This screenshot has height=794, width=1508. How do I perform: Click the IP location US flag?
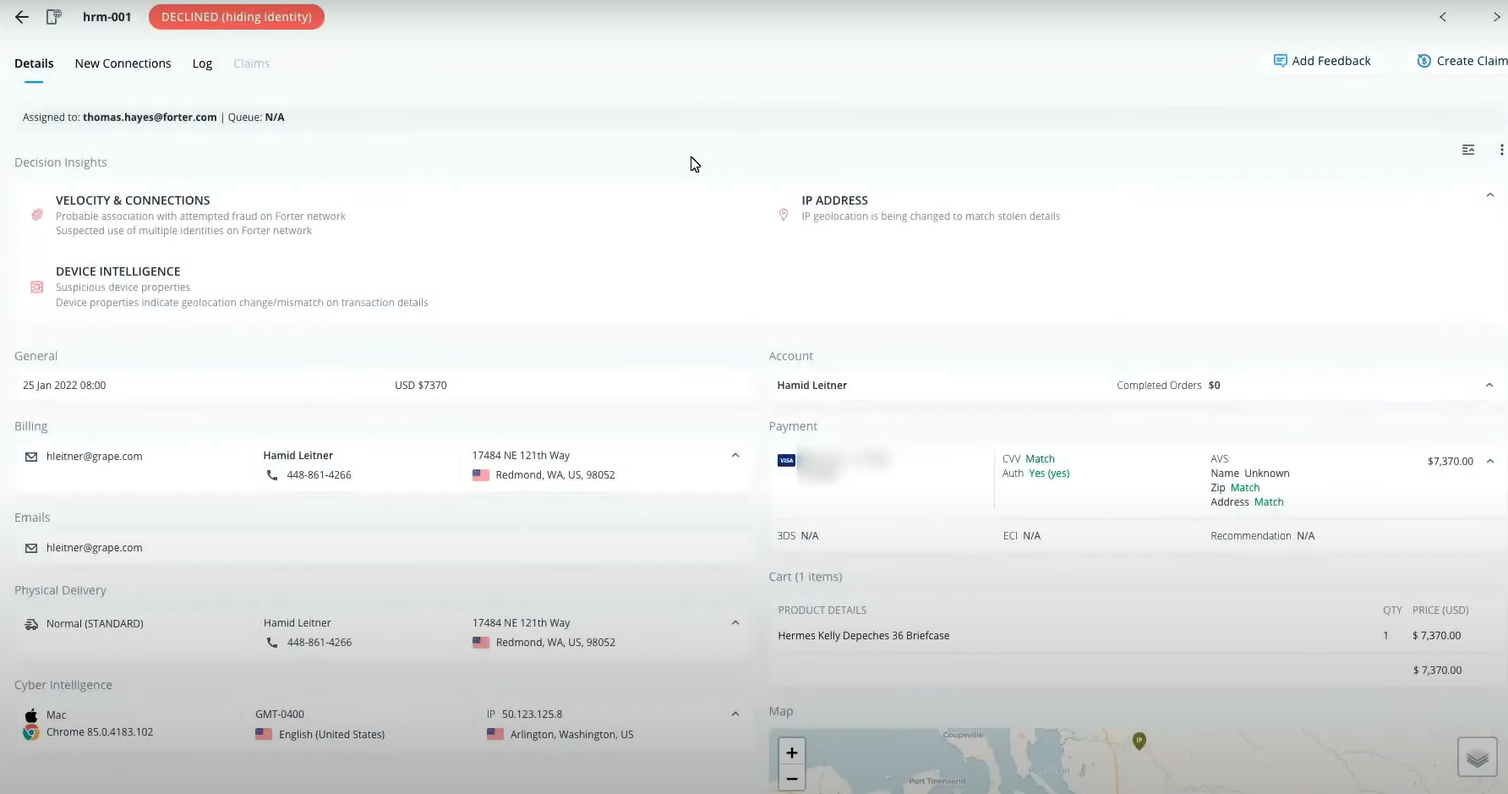(495, 734)
